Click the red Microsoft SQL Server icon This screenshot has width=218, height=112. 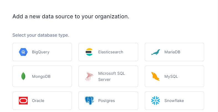coord(89,76)
